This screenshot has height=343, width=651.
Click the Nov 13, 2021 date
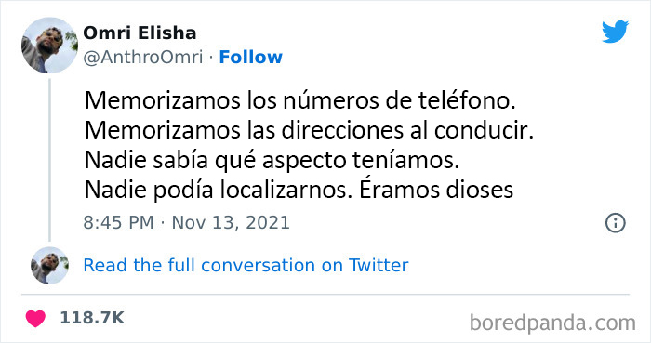[x=231, y=223]
